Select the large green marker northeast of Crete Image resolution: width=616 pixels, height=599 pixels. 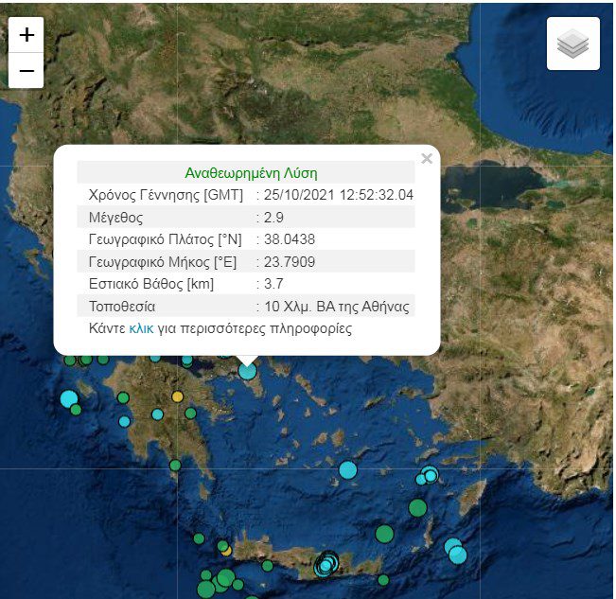click(x=384, y=535)
